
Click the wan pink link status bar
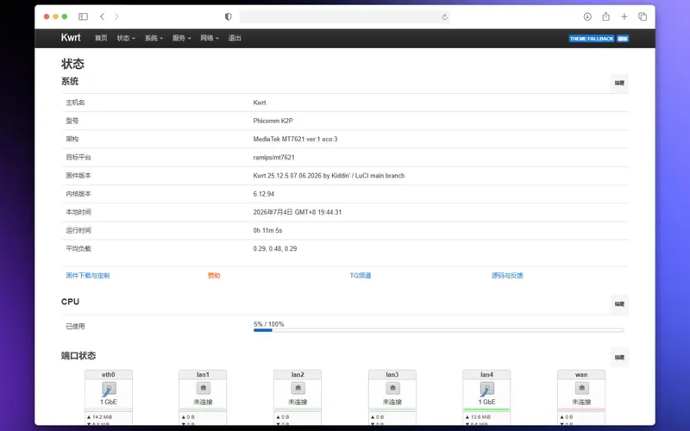coord(581,410)
